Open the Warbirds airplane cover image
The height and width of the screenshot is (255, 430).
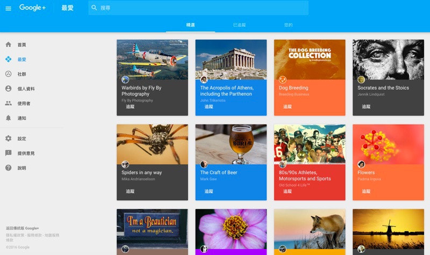pos(153,60)
